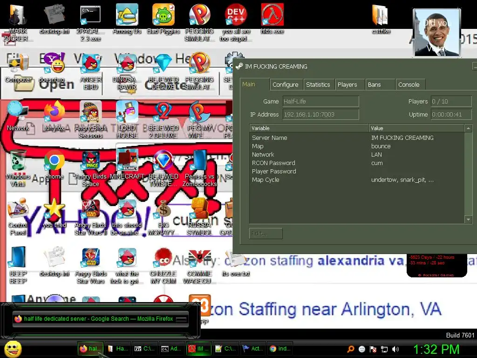Click the smiley face Start button
The width and height of the screenshot is (477, 358).
pyautogui.click(x=13, y=349)
